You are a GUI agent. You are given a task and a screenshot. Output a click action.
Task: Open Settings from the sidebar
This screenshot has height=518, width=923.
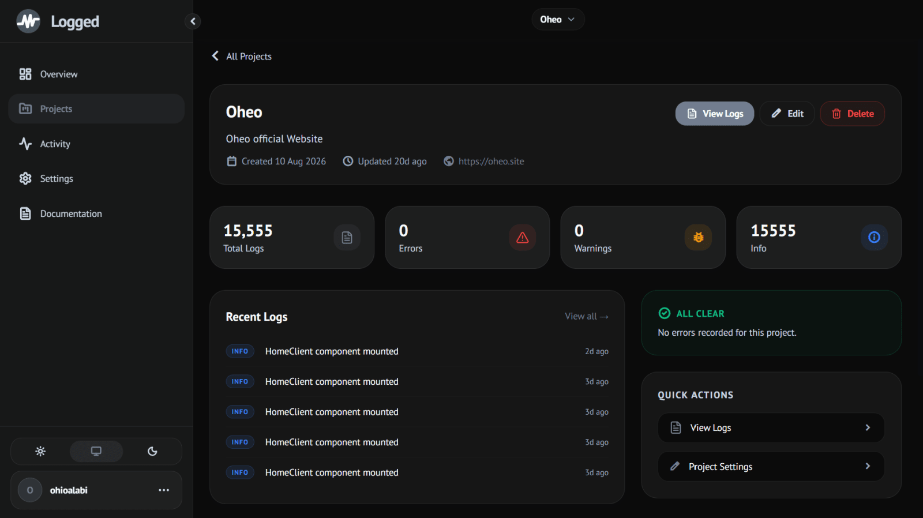(96, 179)
